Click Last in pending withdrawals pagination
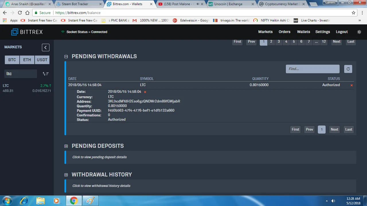Image resolution: width=367 pixels, height=206 pixels. tap(349, 130)
